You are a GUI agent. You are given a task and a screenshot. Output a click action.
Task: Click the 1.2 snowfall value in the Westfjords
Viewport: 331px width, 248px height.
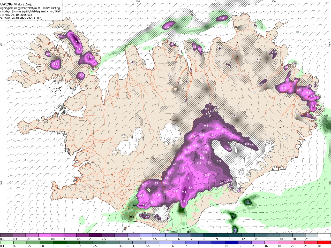click(x=56, y=64)
